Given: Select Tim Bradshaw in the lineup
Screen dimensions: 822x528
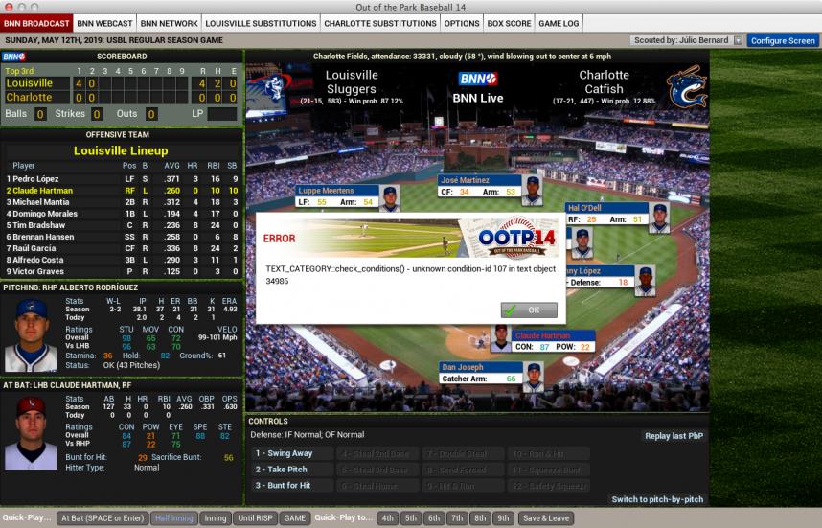Looking at the screenshot, I should click(121, 225).
